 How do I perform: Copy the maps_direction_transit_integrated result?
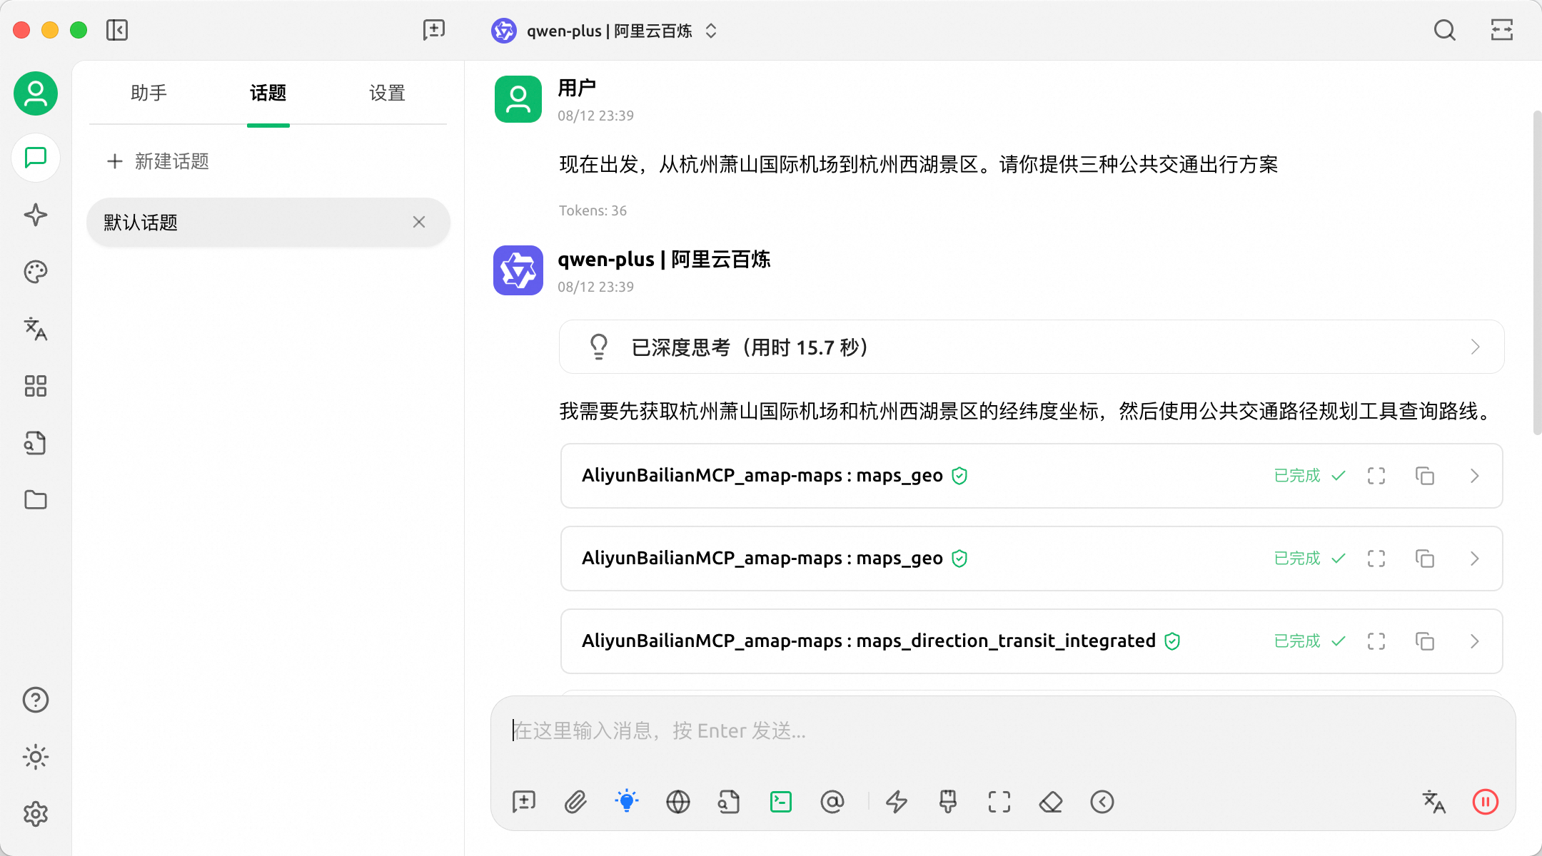point(1425,641)
